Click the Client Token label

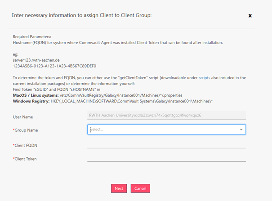click(x=25, y=159)
